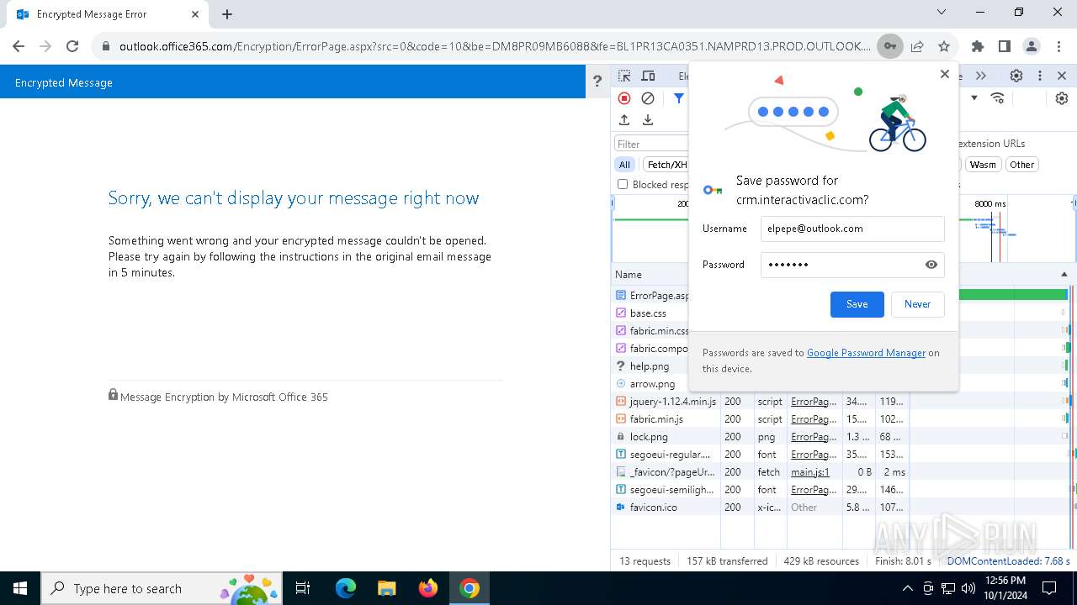Image resolution: width=1077 pixels, height=605 pixels.
Task: Open a new browser tab
Action: 227,13
